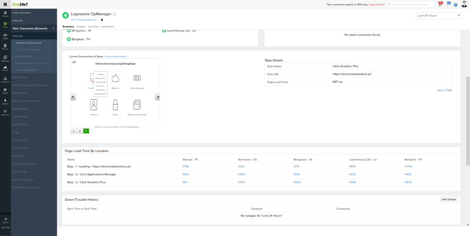Click the Add Outage button
This screenshot has height=236, width=470.
click(x=448, y=199)
